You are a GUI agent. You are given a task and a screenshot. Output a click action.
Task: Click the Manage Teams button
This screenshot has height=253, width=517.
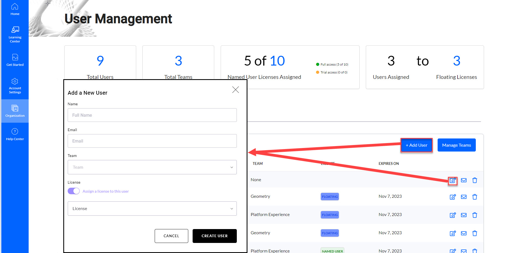click(457, 145)
